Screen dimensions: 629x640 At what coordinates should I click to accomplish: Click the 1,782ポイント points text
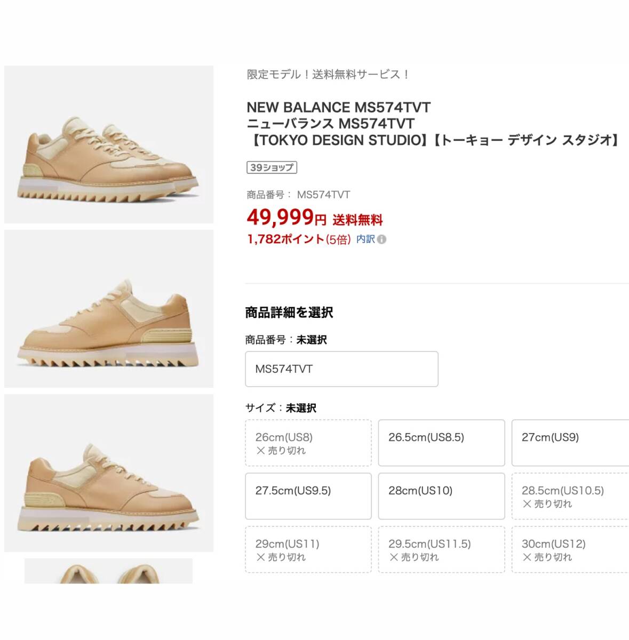click(285, 239)
